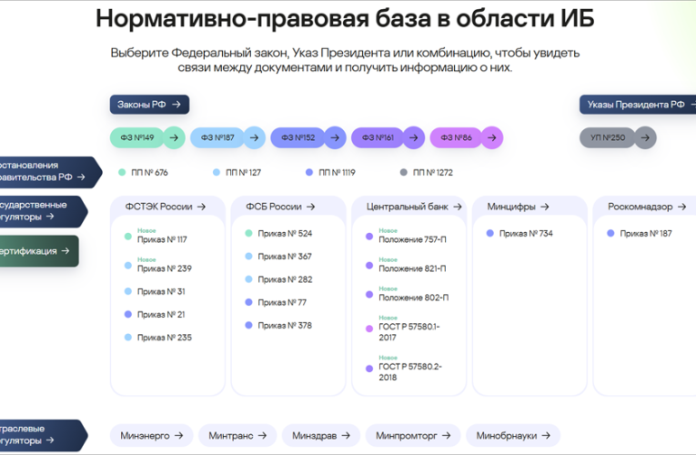Viewport: 696px width, 455px height.
Task: Open Роскомнадзор Приказ № 187
Action: (x=640, y=233)
